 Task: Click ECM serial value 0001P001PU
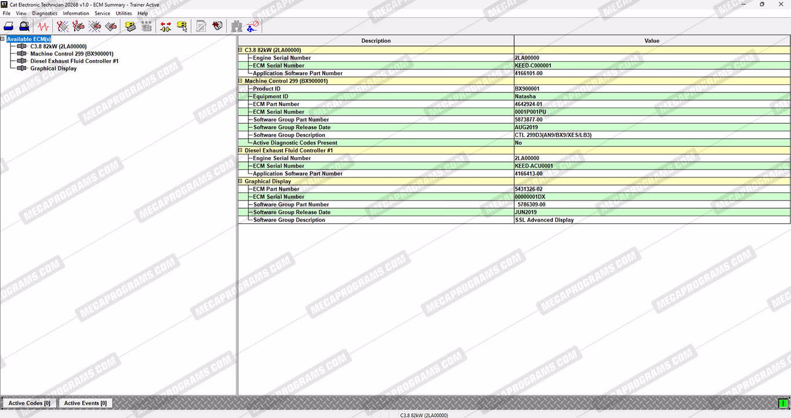[530, 112]
